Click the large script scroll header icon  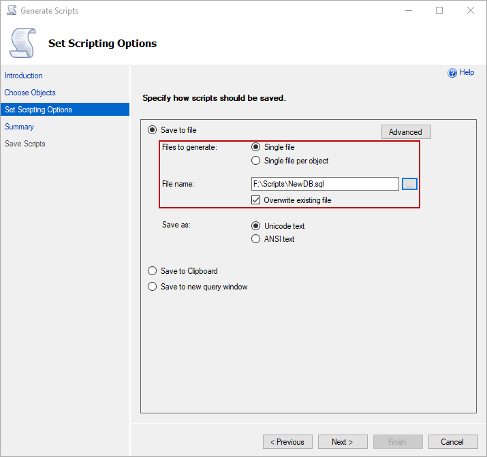click(x=22, y=43)
